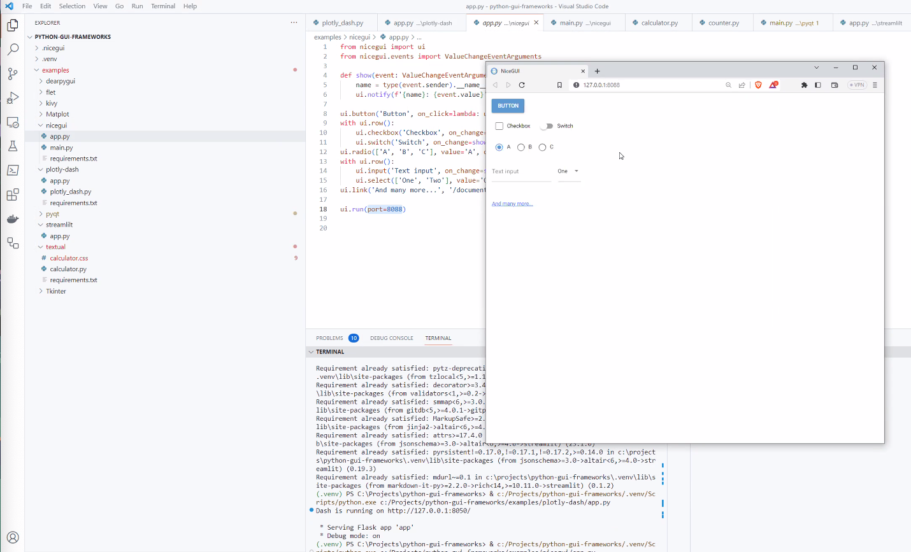Open the Terminal menu
The width and height of the screenshot is (911, 552).
(x=163, y=6)
